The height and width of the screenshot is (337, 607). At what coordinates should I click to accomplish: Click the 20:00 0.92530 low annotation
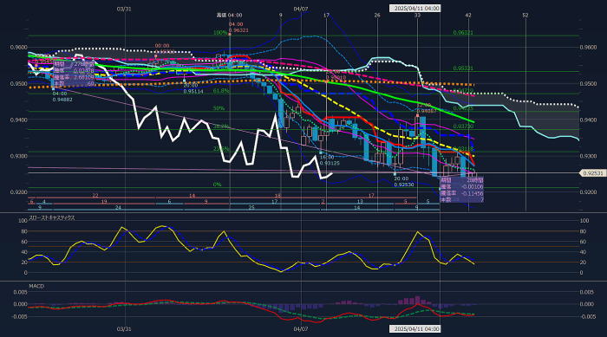point(404,181)
